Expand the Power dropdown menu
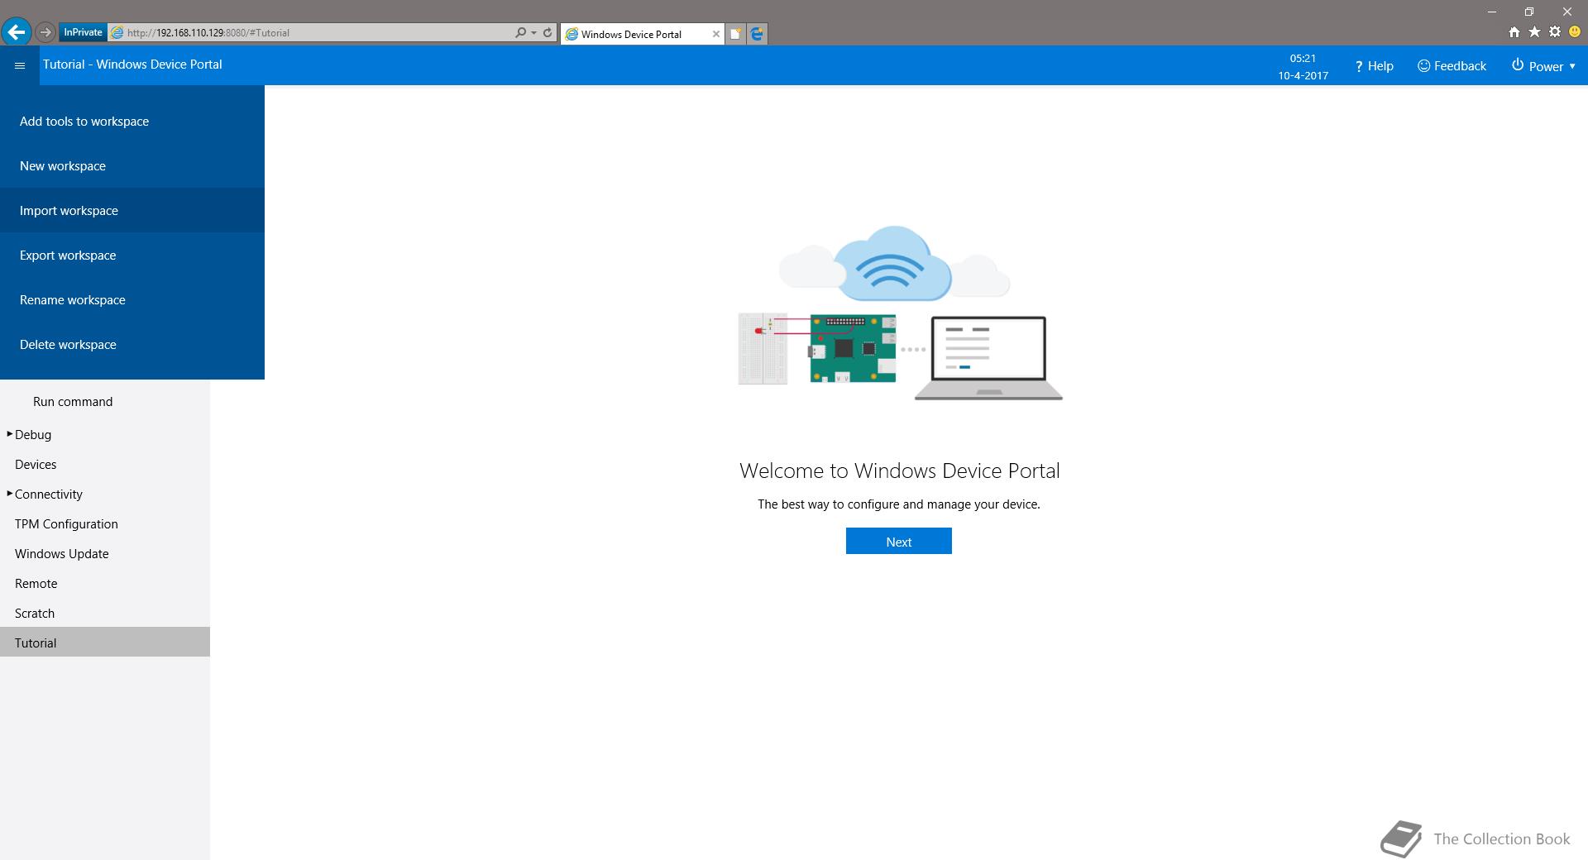The image size is (1588, 860). click(x=1543, y=66)
